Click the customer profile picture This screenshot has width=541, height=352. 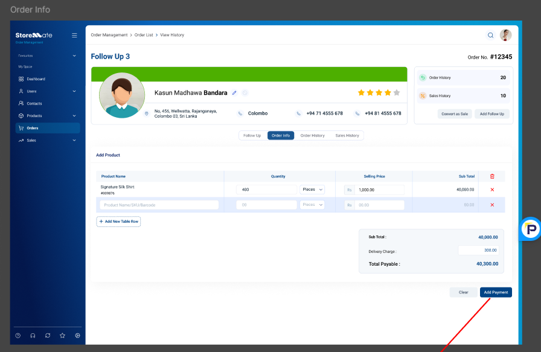(x=122, y=95)
